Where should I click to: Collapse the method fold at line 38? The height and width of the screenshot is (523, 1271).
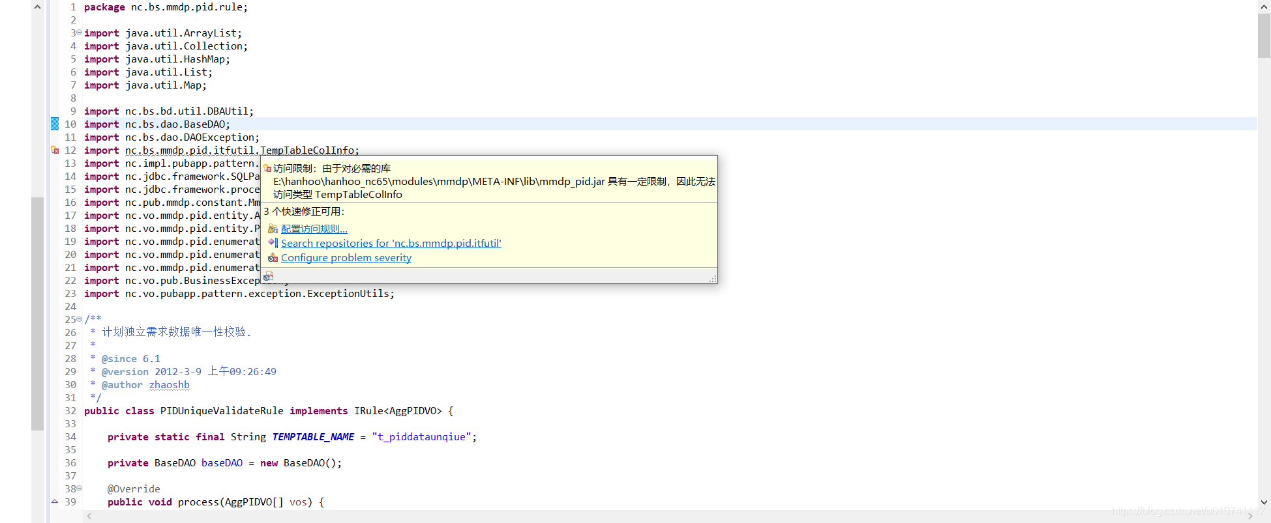(80, 488)
